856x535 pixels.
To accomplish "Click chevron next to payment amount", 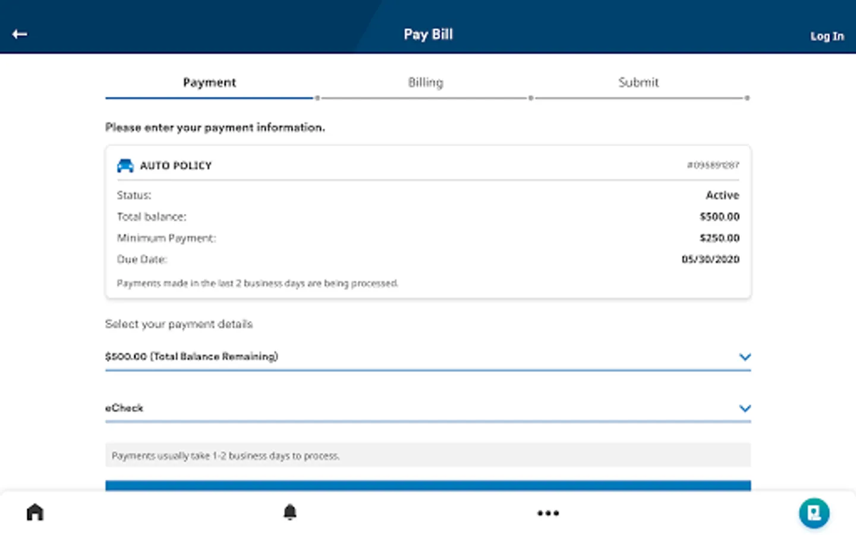I will (745, 357).
